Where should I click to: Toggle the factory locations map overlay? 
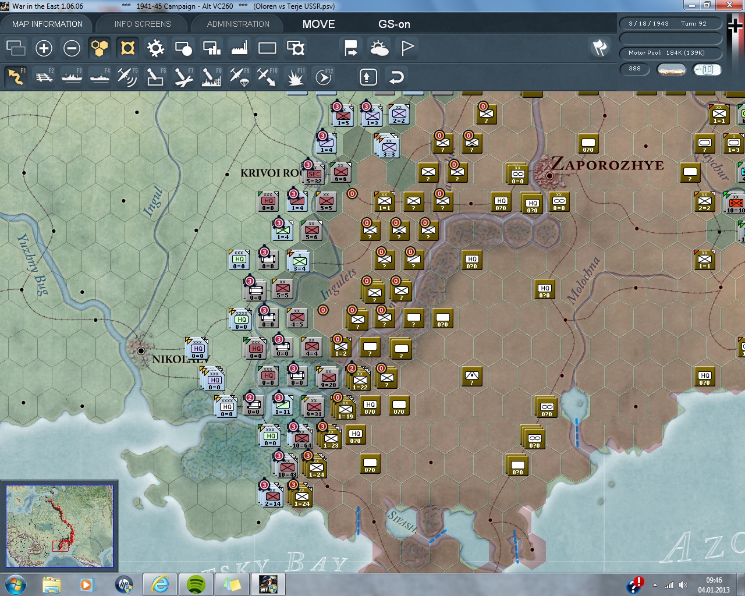click(239, 48)
